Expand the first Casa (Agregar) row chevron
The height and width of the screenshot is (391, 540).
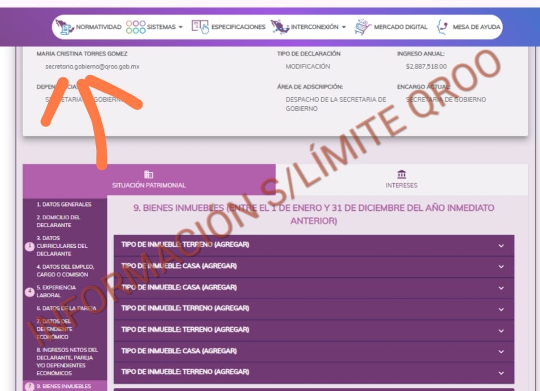tap(501, 267)
